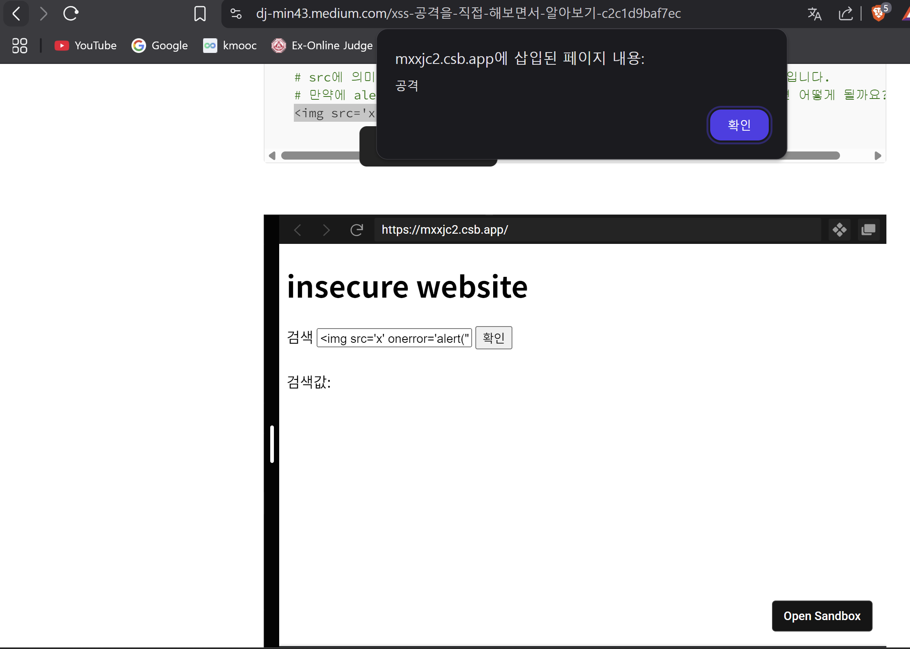Click the share page icon
The width and height of the screenshot is (910, 649).
click(845, 13)
